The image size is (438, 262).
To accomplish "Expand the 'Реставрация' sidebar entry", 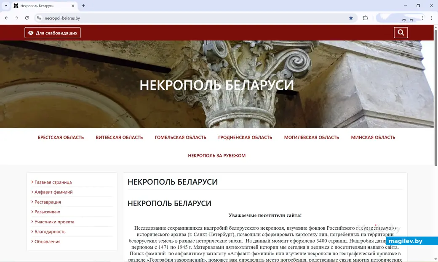I will tap(47, 202).
